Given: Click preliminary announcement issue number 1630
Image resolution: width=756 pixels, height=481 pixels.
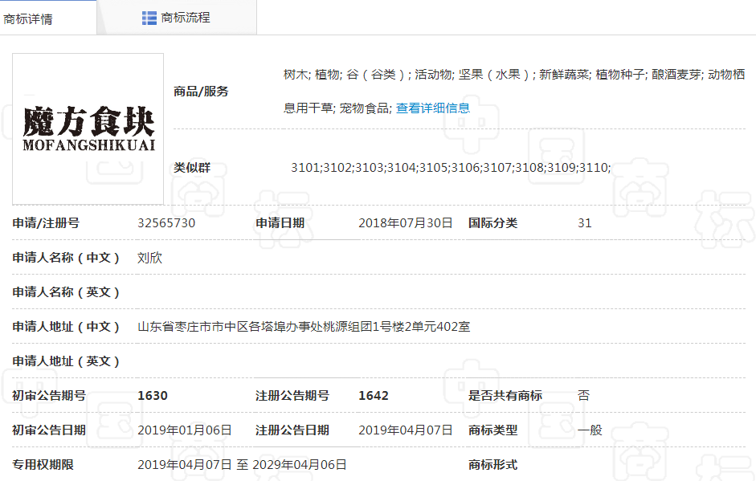Looking at the screenshot, I should (153, 396).
